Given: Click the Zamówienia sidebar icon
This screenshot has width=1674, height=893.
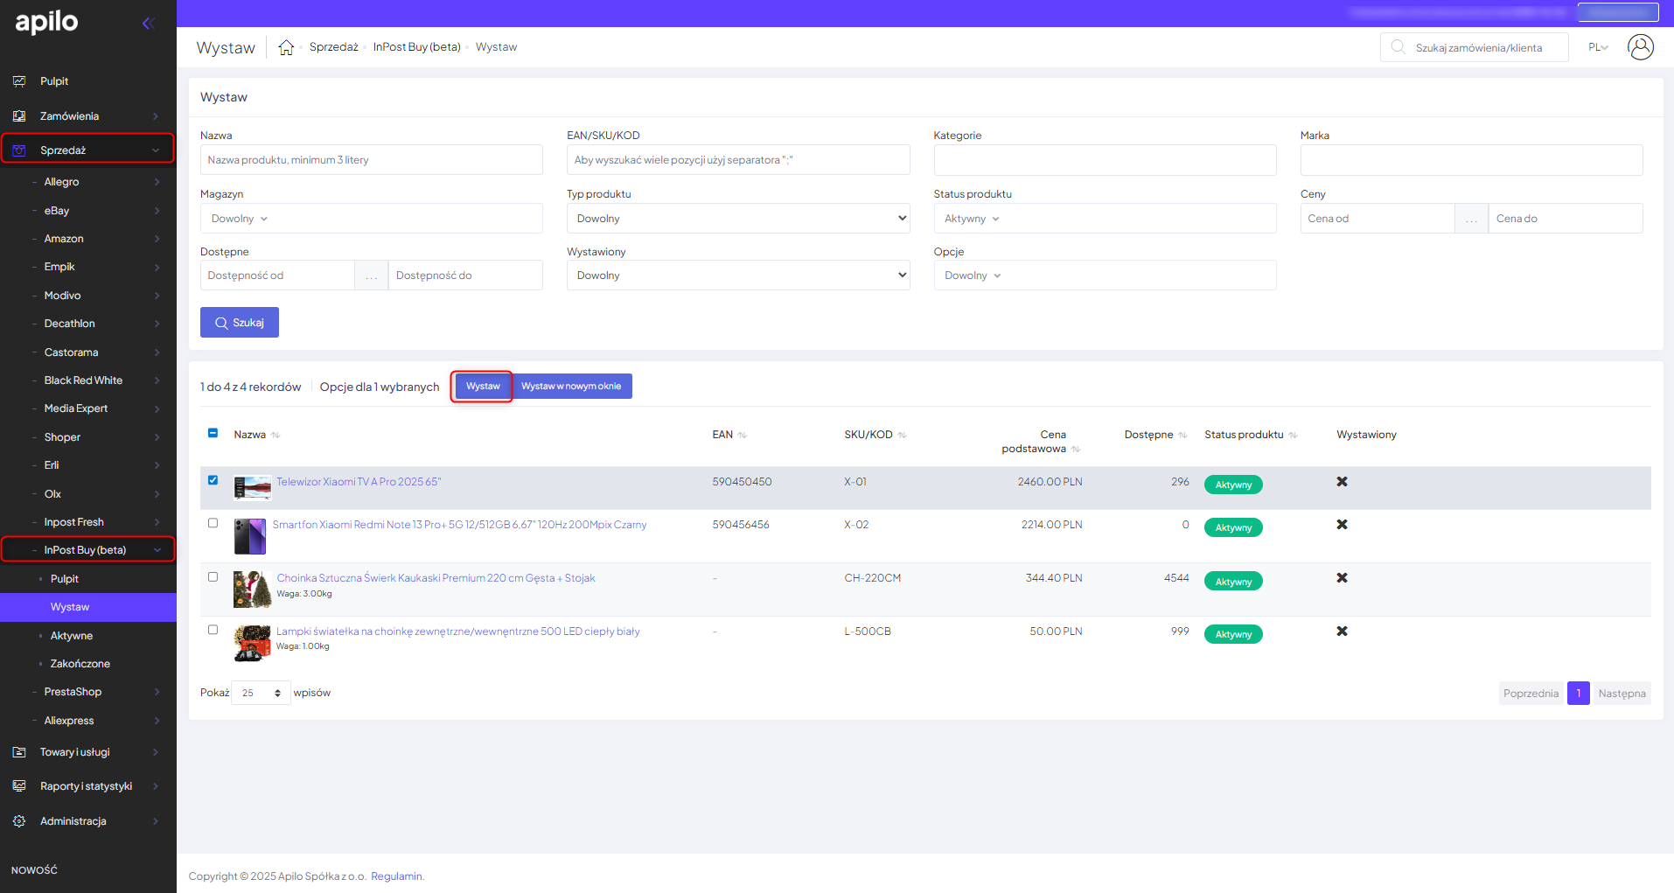Looking at the screenshot, I should 19,116.
